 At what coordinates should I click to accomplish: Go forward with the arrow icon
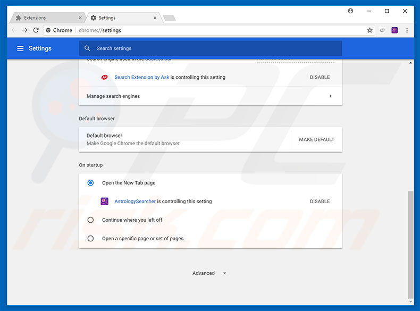[25, 30]
